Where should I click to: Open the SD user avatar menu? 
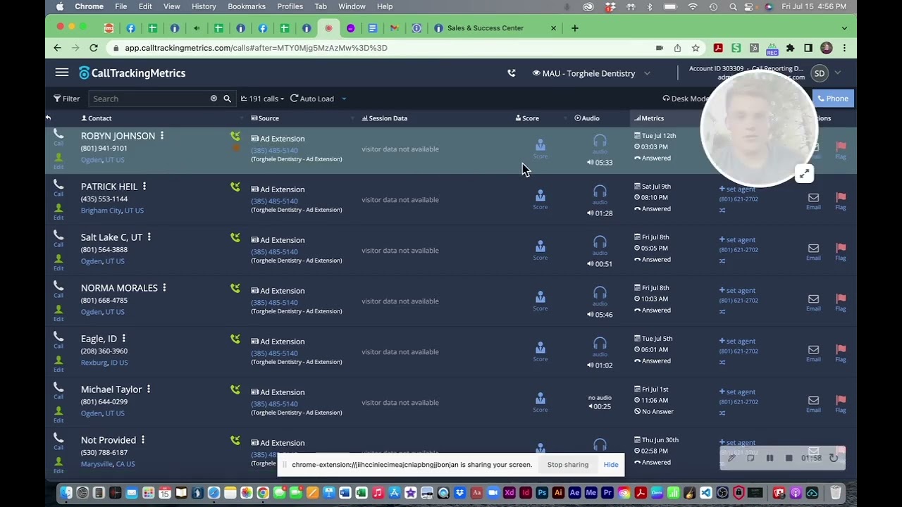tap(819, 73)
